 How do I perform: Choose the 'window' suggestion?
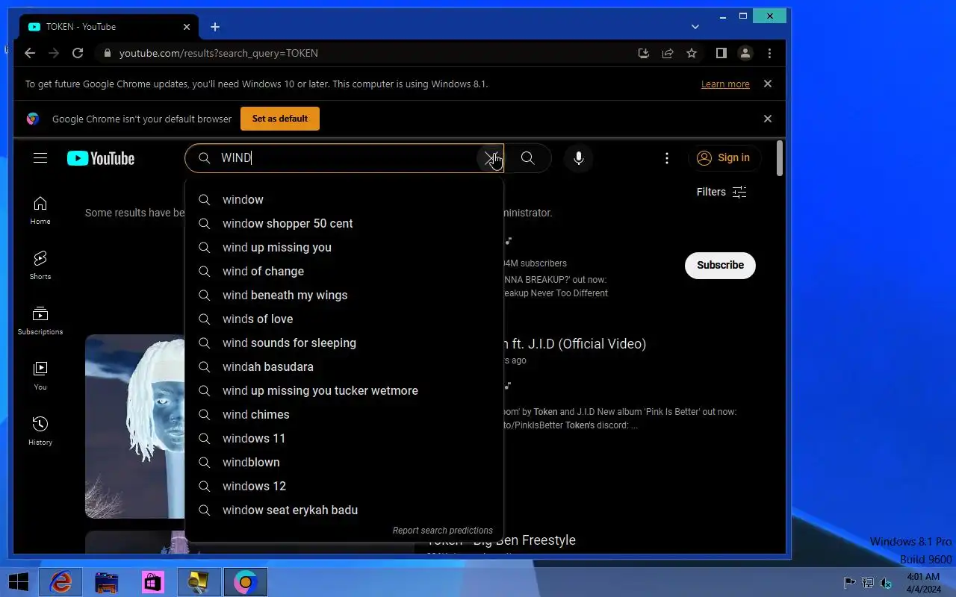tap(344, 199)
